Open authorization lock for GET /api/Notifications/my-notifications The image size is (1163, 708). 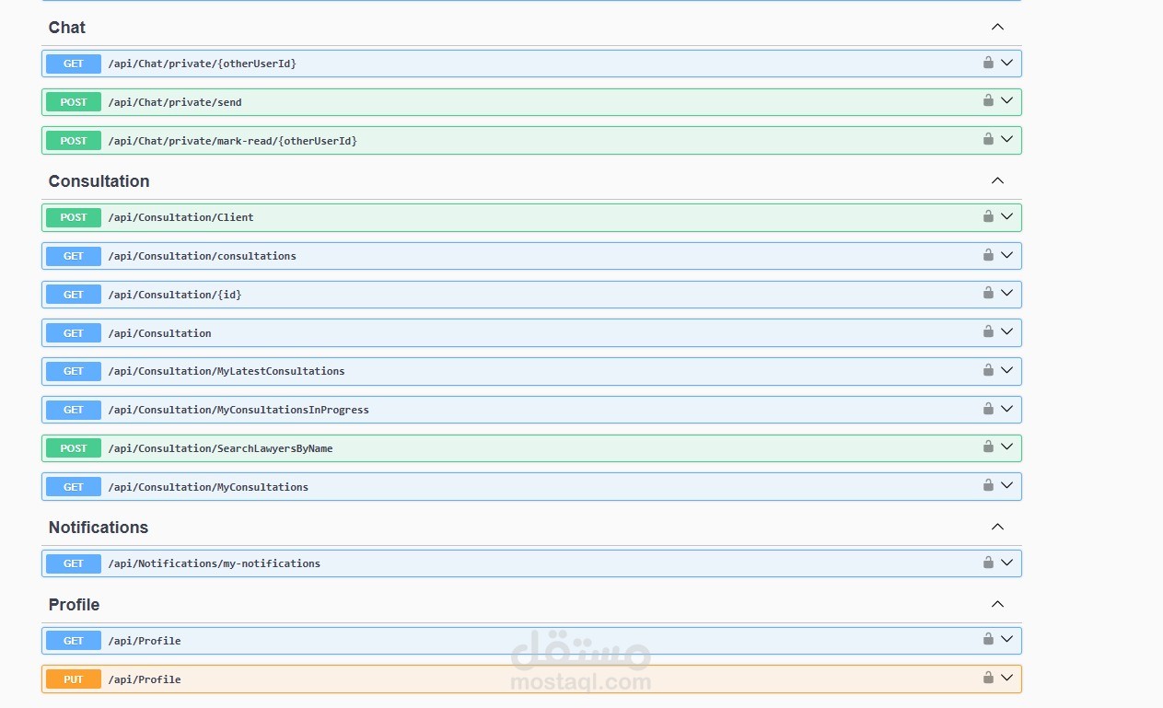987,563
